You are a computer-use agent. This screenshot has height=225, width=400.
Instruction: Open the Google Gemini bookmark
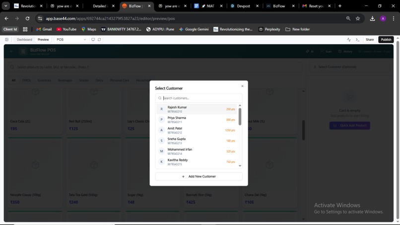194,29
